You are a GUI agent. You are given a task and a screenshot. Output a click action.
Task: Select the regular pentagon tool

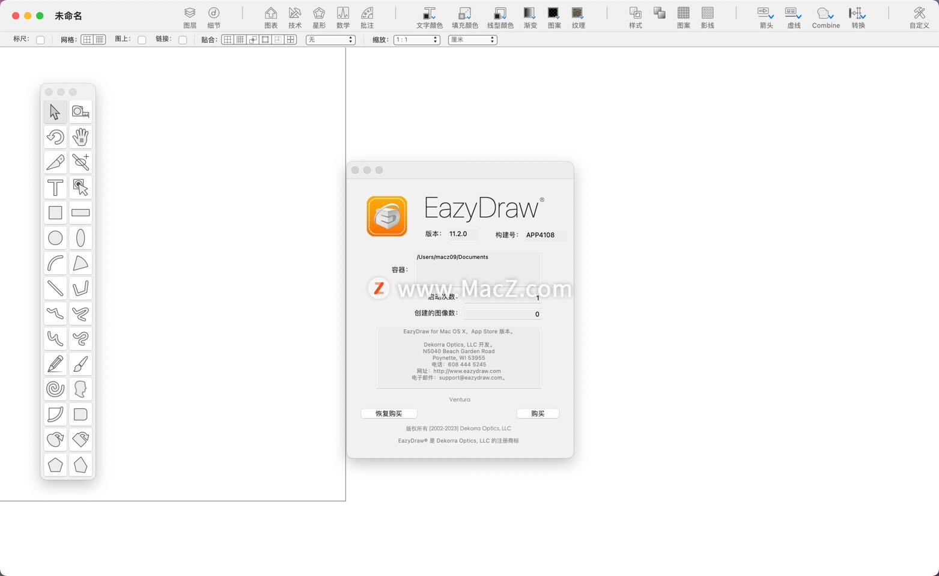(55, 465)
